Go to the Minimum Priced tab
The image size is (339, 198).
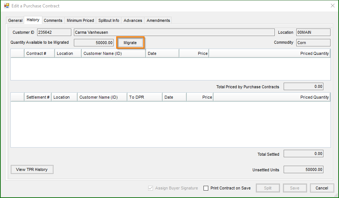coord(80,20)
